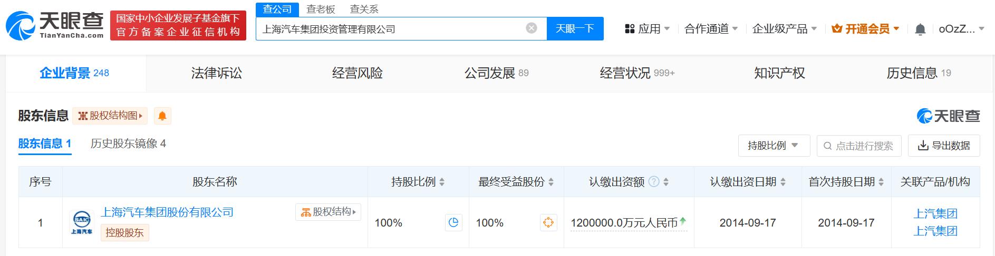Open the 历史股东镜像 tab
The image size is (995, 256).
(x=128, y=144)
